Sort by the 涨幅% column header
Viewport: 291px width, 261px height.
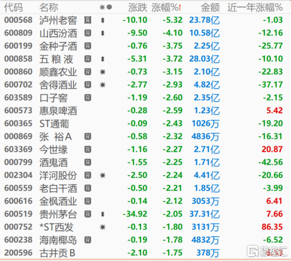[166, 8]
